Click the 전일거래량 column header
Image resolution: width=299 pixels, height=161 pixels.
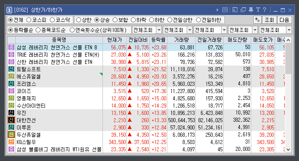pyautogui.click(x=209, y=40)
